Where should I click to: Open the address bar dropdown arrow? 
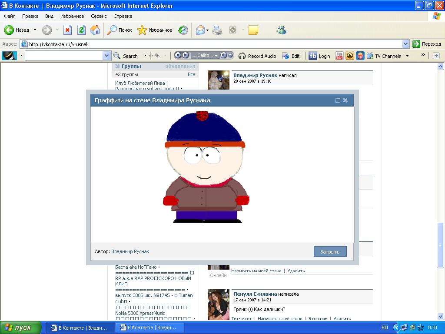click(x=405, y=44)
